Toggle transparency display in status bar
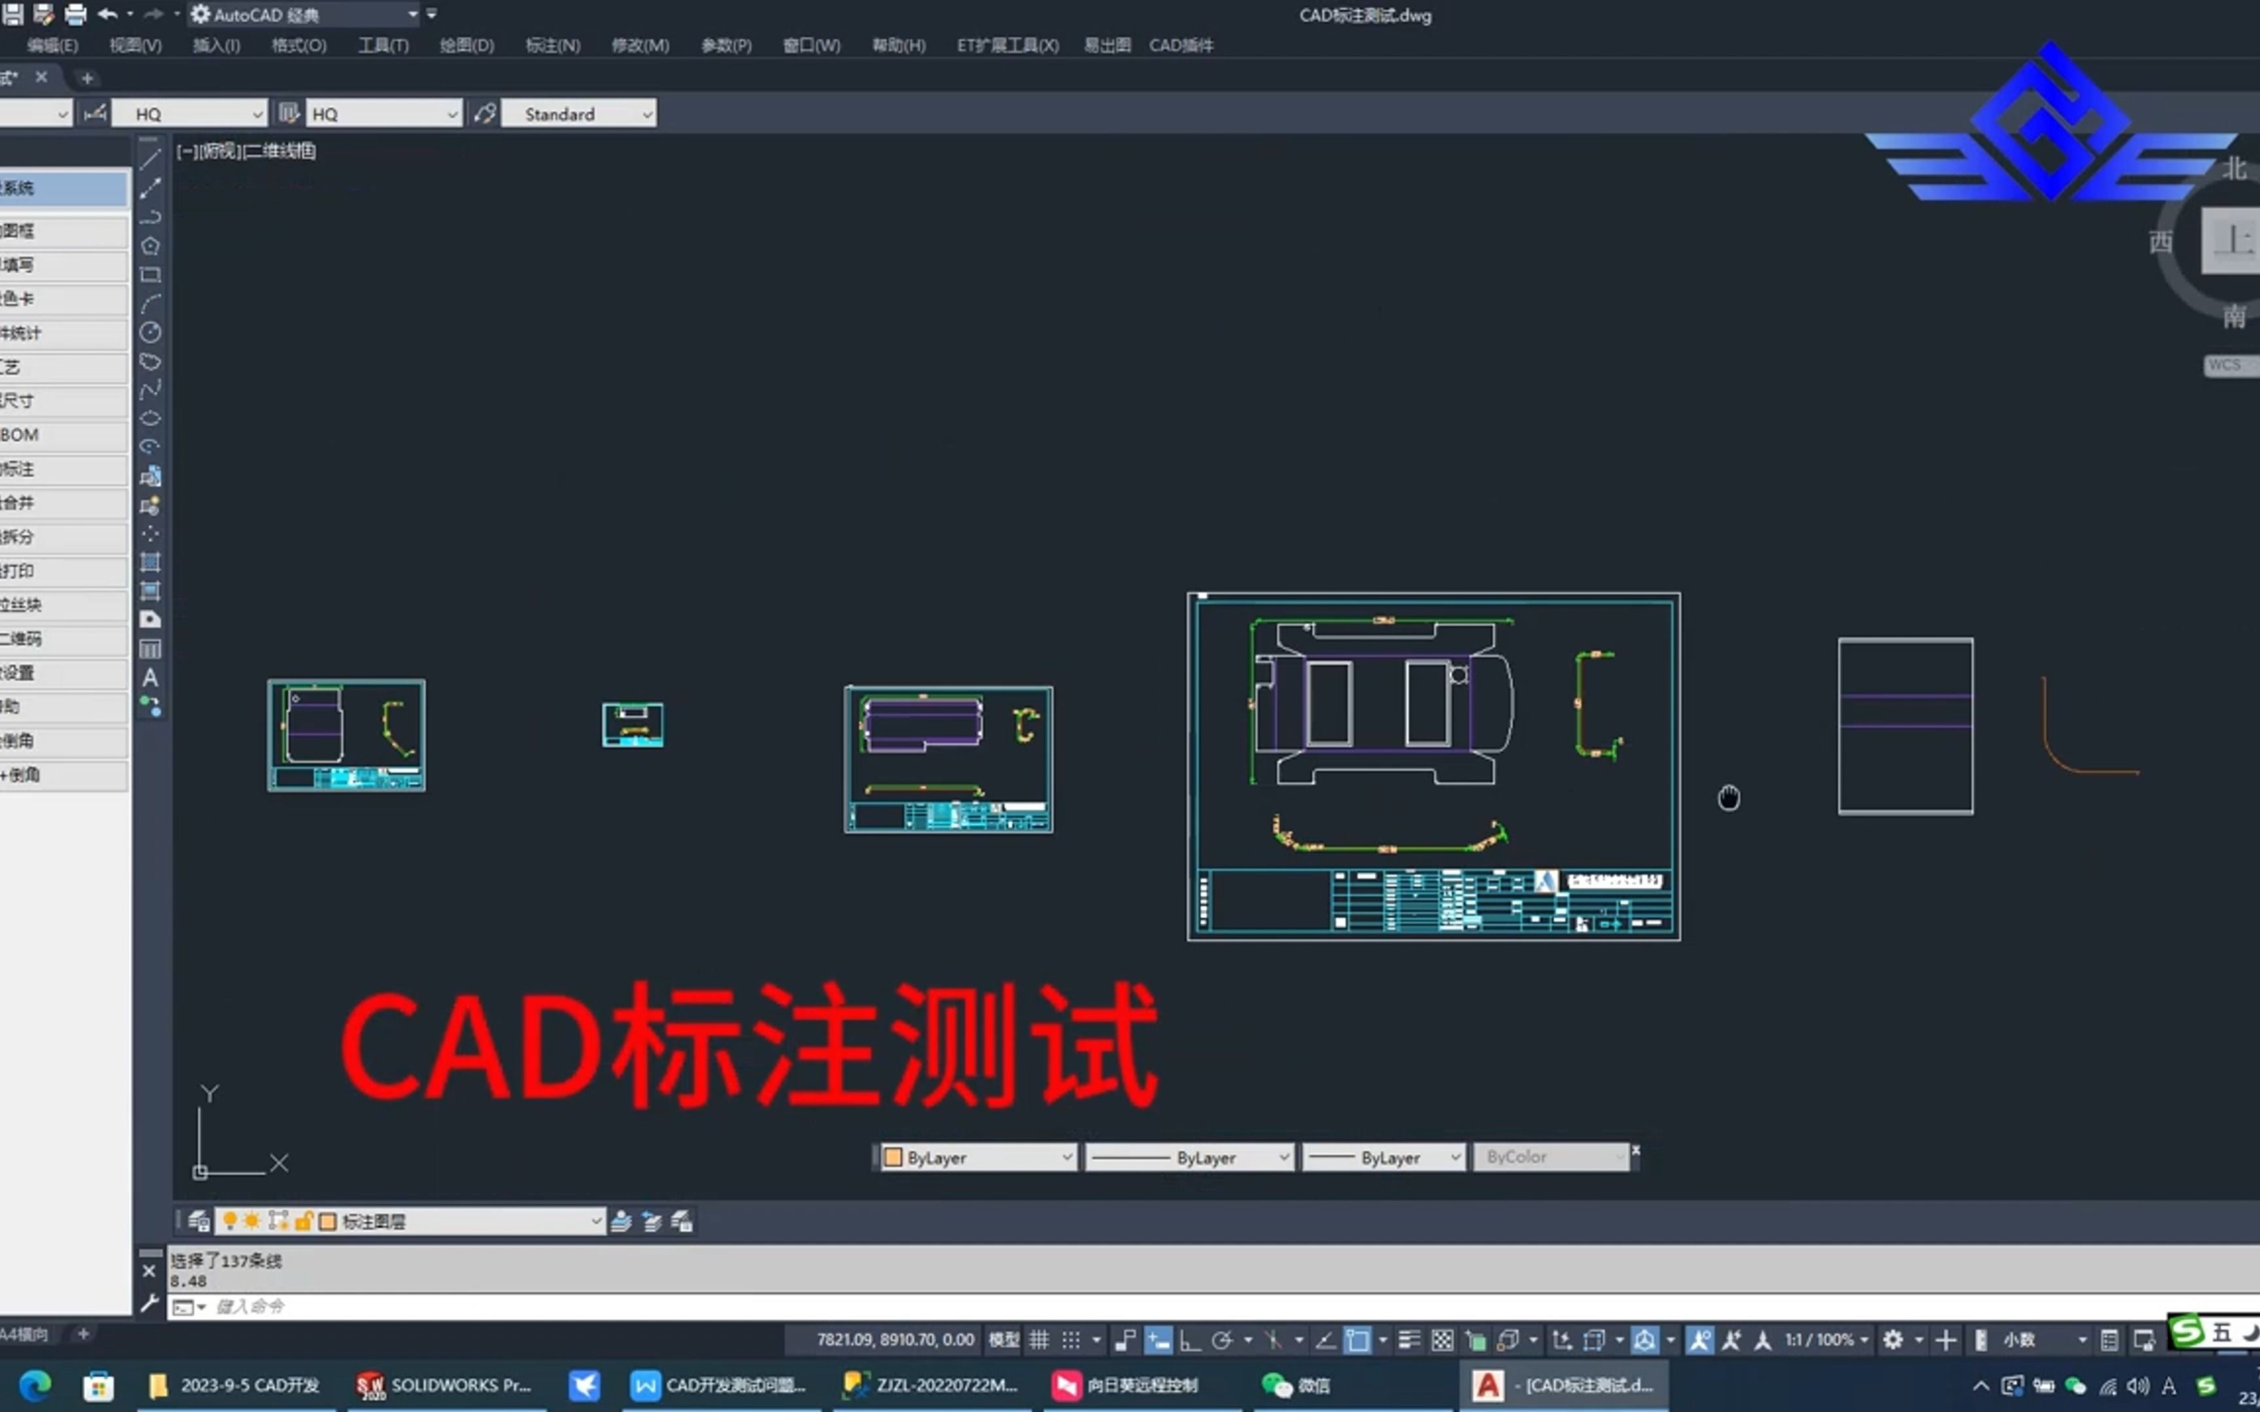 point(1443,1340)
